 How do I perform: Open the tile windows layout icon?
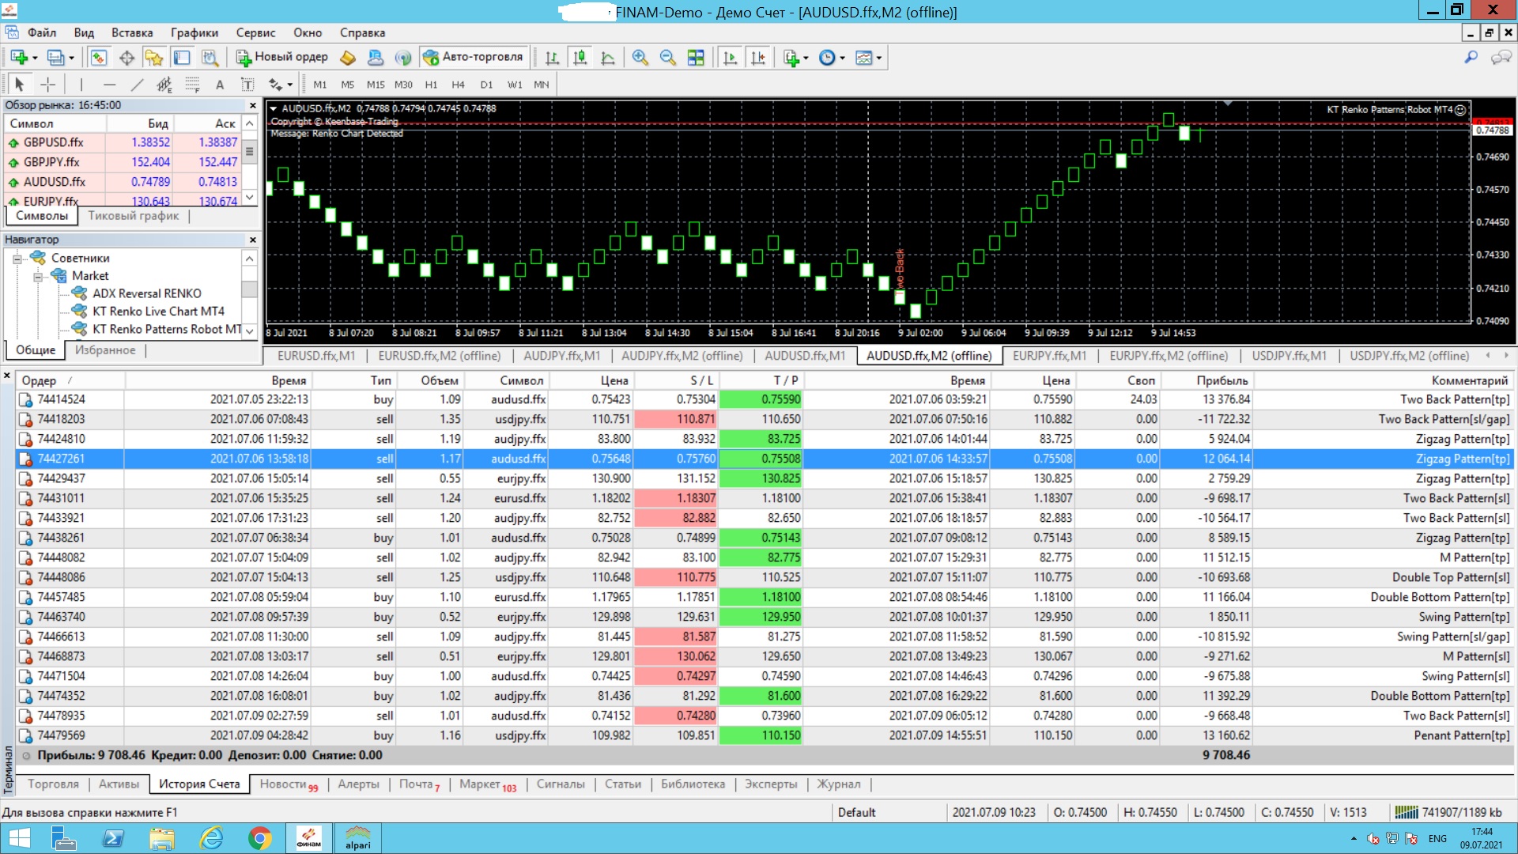[696, 58]
